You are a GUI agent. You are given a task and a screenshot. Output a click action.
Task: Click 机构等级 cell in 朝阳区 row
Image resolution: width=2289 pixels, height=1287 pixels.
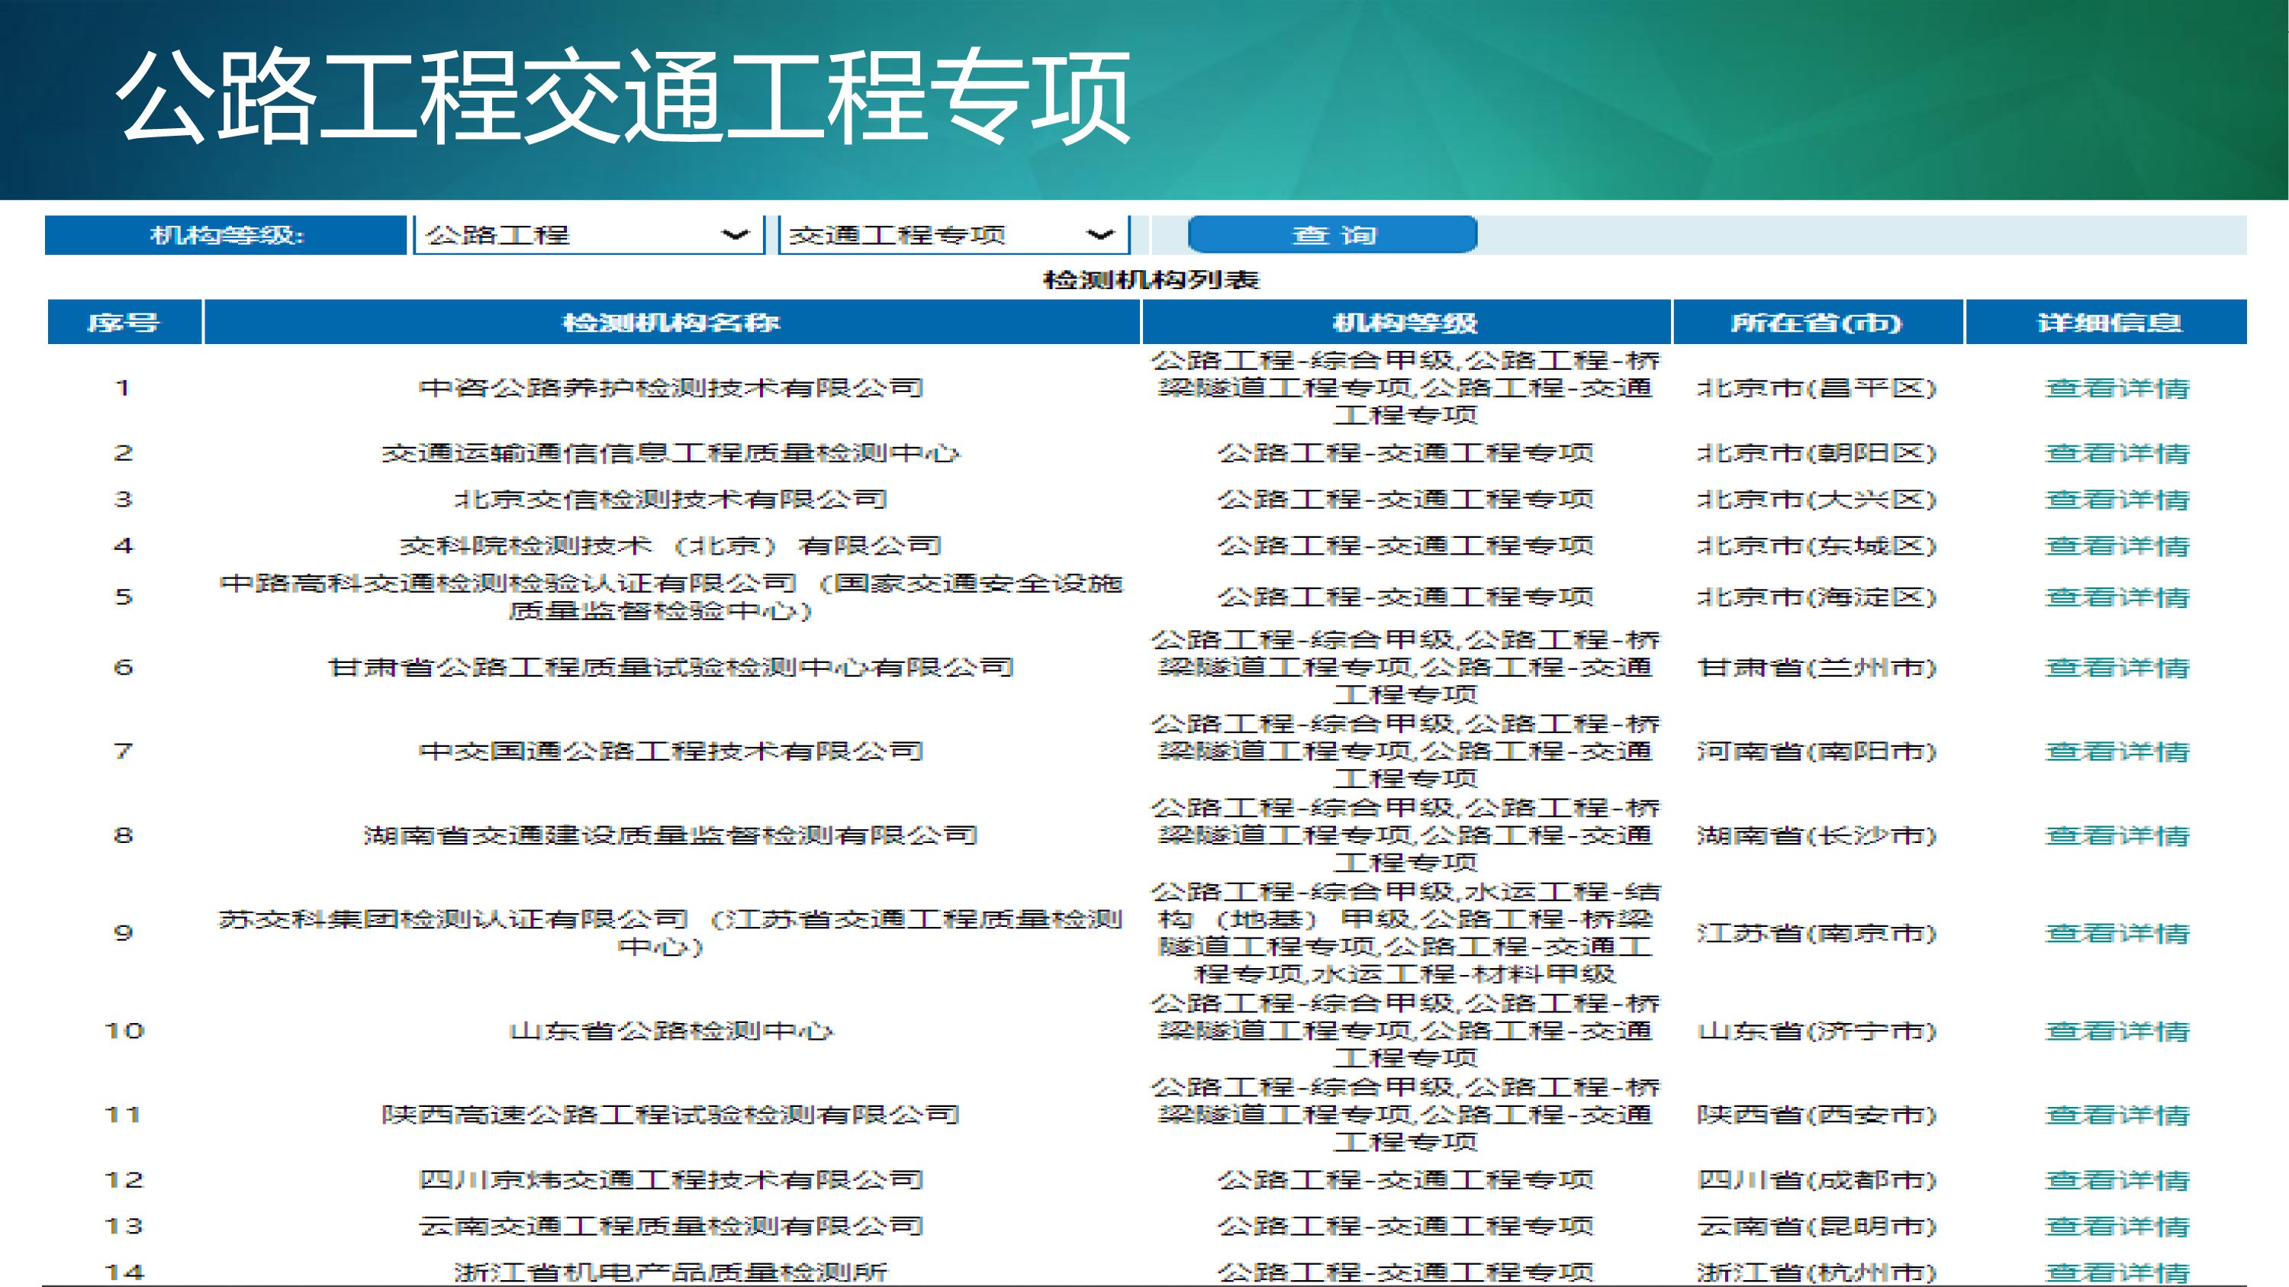pyautogui.click(x=1405, y=453)
